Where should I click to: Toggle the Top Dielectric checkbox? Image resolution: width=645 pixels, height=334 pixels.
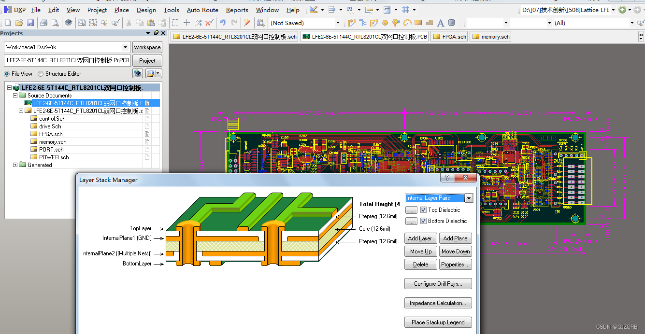tap(423, 209)
